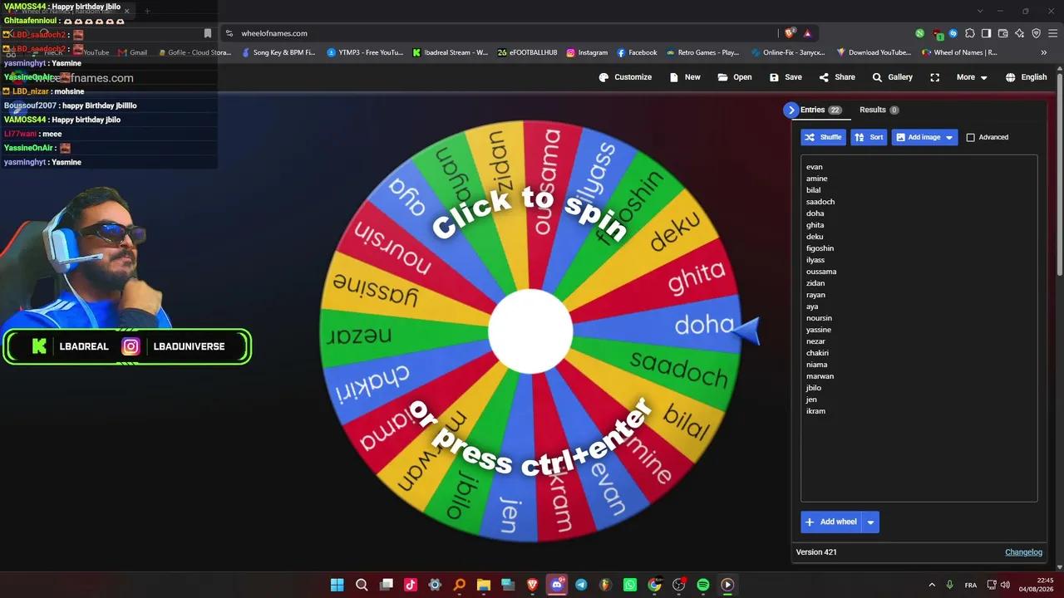The height and width of the screenshot is (598, 1064).
Task: Click the Customize palette icon button
Action: point(624,77)
